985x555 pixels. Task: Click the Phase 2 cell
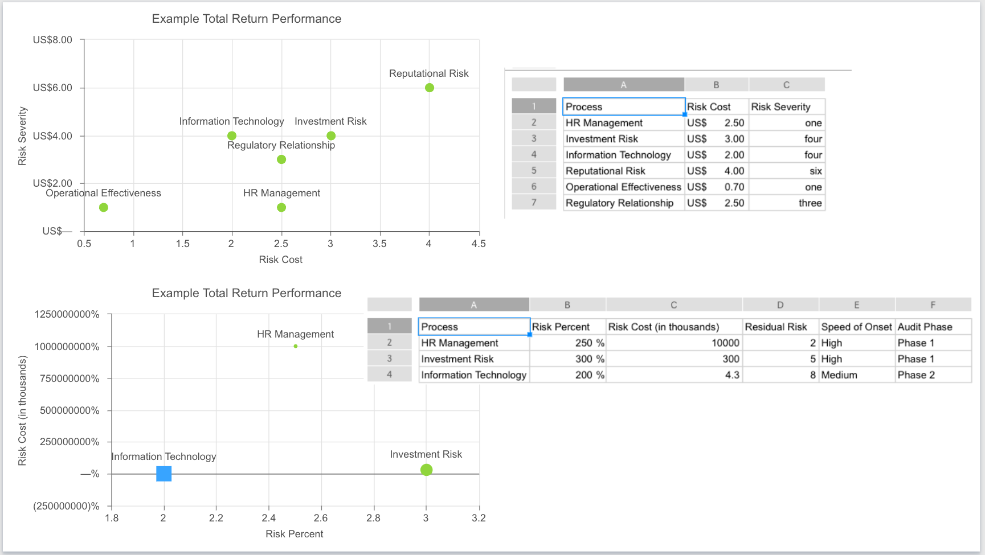pos(933,375)
